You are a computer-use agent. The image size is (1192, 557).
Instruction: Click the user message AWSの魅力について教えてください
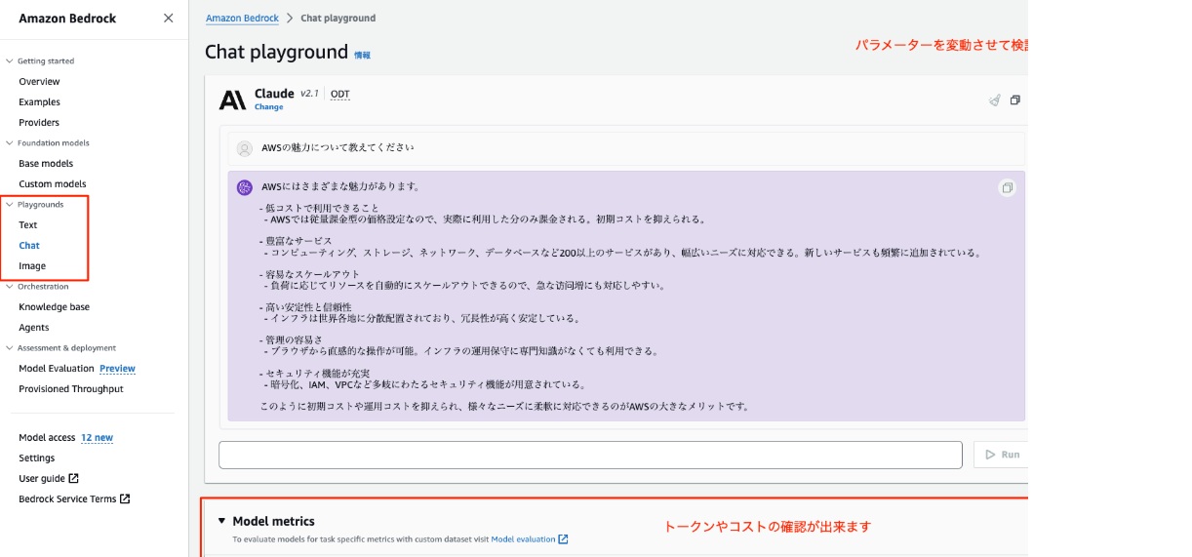338,148
